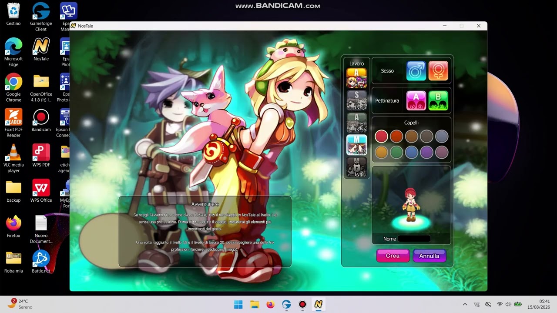Select the S class Lv.56 icon
The width and height of the screenshot is (557, 313).
pyautogui.click(x=356, y=100)
